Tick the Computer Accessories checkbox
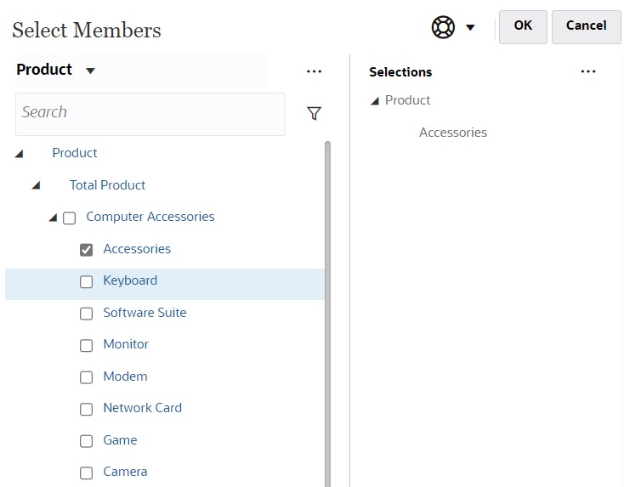624x487 pixels. click(69, 218)
